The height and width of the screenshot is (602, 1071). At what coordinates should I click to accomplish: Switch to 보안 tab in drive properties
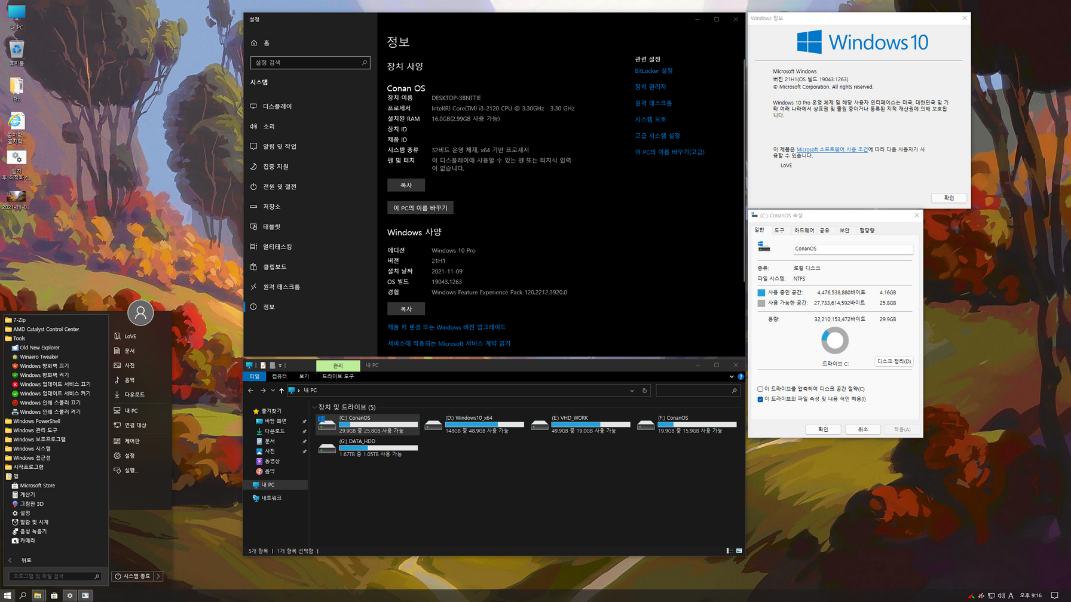click(844, 231)
